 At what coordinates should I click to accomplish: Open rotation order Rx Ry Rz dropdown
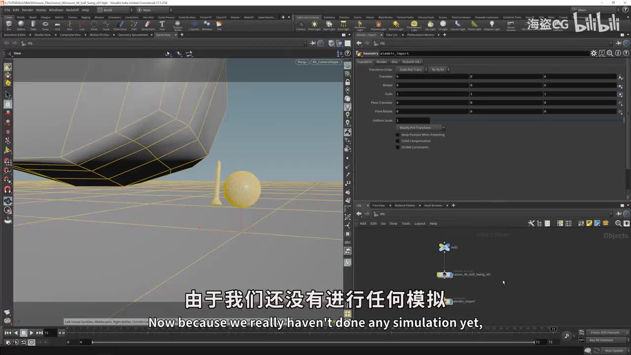point(438,70)
